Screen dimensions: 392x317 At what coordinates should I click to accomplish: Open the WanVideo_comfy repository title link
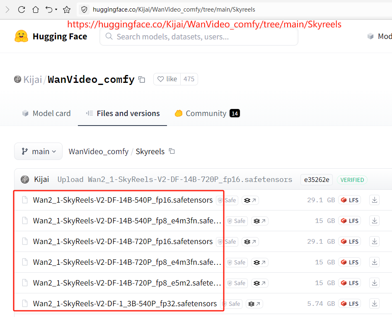91,80
